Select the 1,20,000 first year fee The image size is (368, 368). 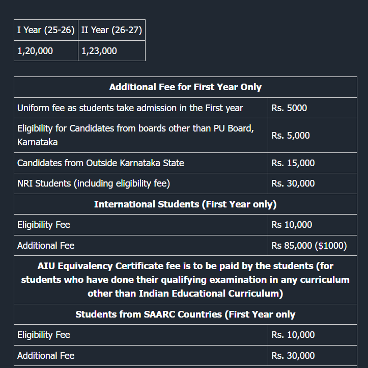pyautogui.click(x=35, y=51)
